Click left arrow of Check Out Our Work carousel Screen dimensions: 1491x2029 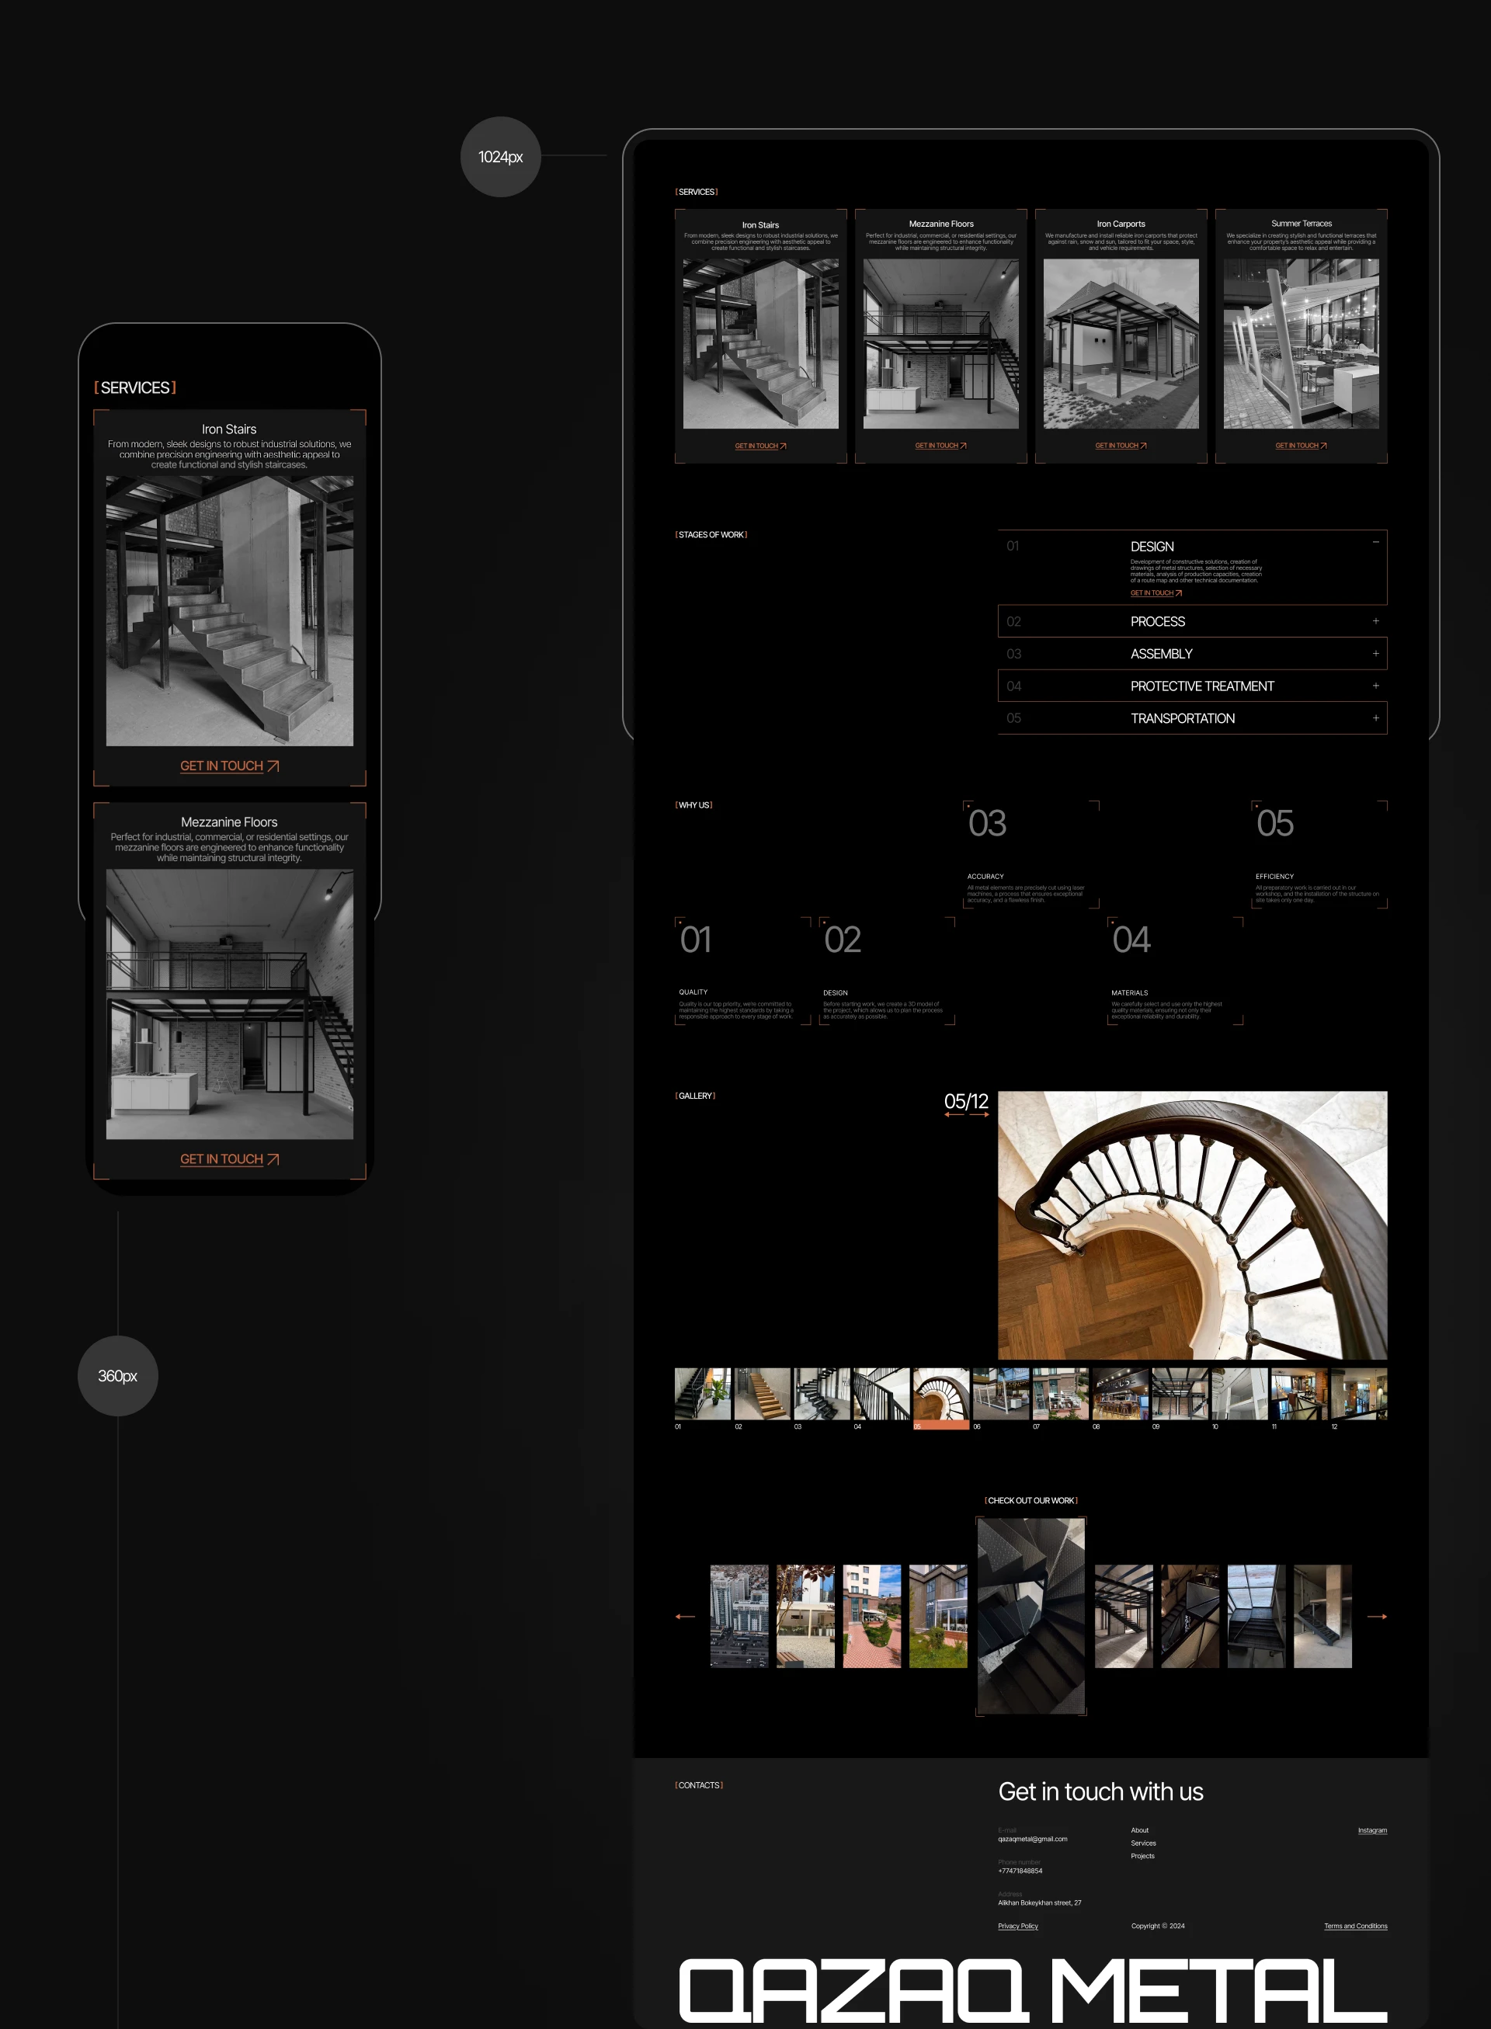tap(685, 1617)
